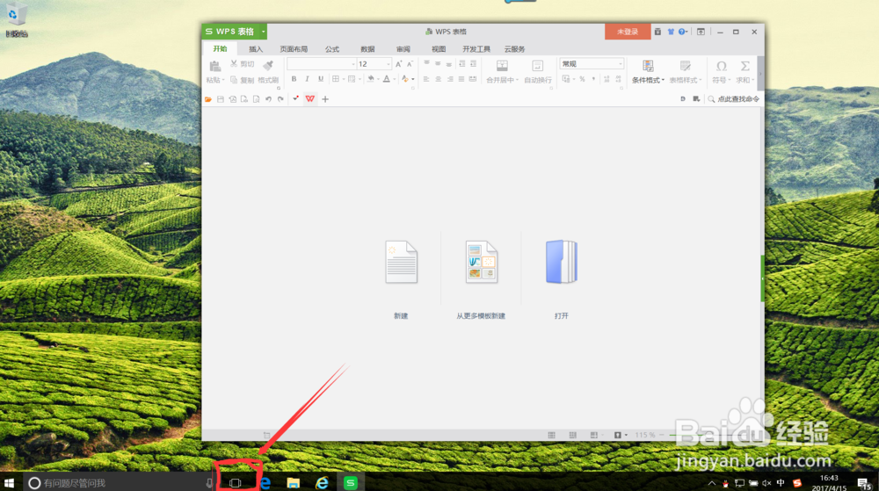
Task: Open the 云服务 (Cloud) tab
Action: 514,49
